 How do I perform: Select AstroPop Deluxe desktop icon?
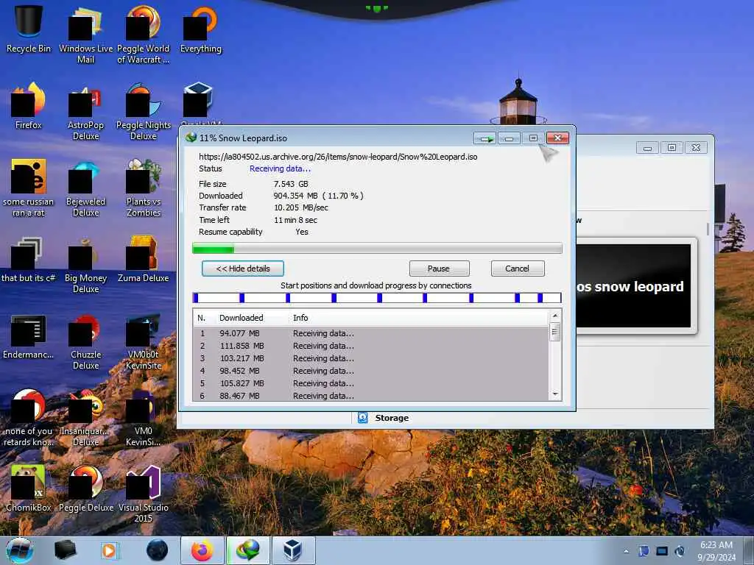point(85,112)
